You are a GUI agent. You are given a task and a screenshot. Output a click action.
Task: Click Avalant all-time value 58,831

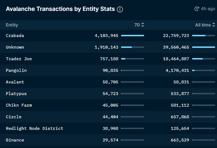tap(181, 82)
